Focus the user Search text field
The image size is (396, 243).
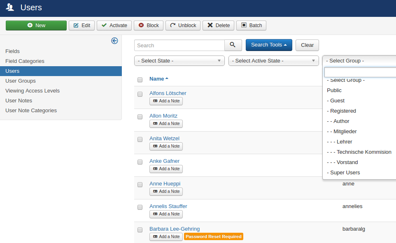coord(179,45)
